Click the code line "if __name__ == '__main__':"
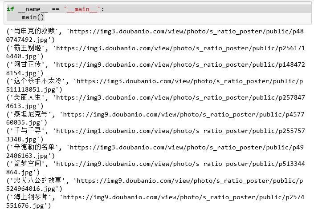The image size is (314, 209). coord(55,9)
